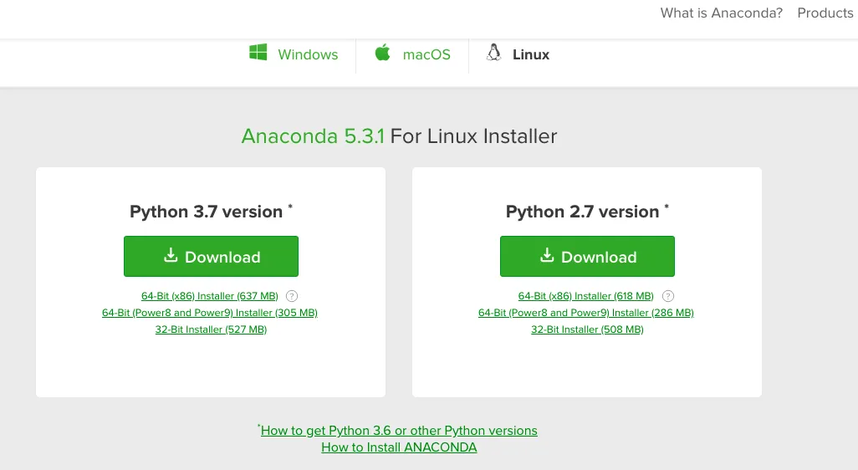Click download arrow icon in Python 2.7 button
The width and height of the screenshot is (858, 470).
(x=547, y=256)
